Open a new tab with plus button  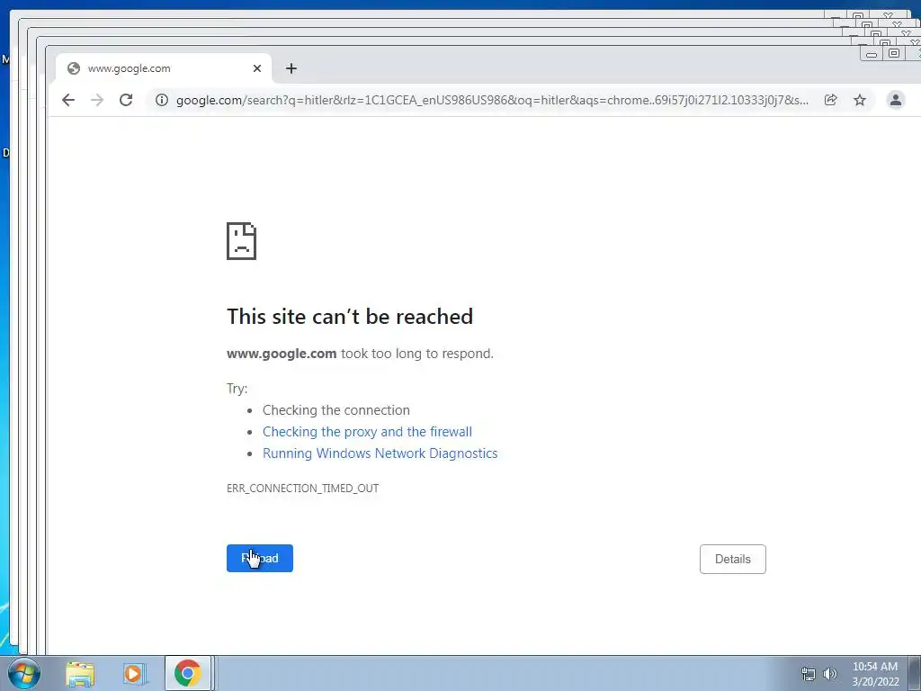(x=291, y=68)
